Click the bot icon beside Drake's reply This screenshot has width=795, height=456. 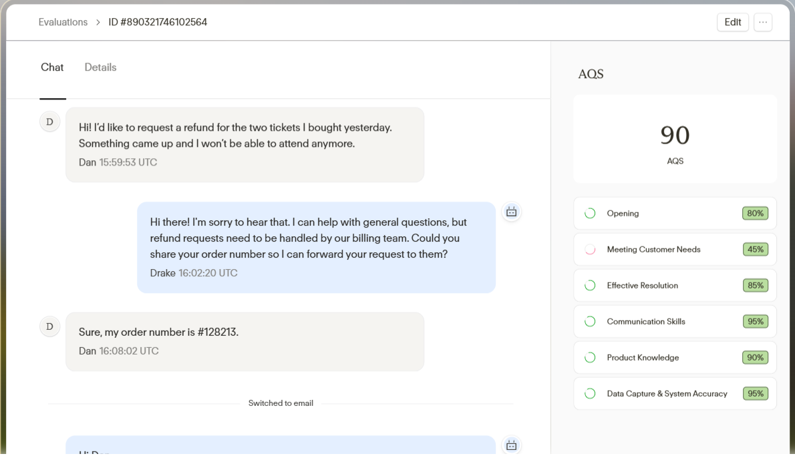[511, 212]
